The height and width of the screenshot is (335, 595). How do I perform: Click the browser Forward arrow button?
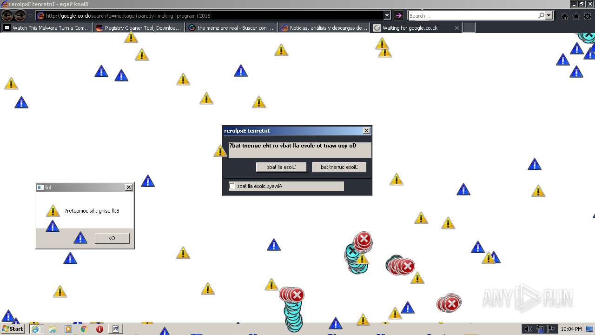tap(20, 16)
